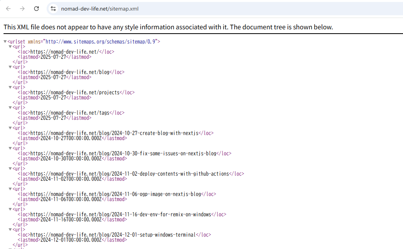
Task: Click the browser back arrow
Action: tap(9, 9)
